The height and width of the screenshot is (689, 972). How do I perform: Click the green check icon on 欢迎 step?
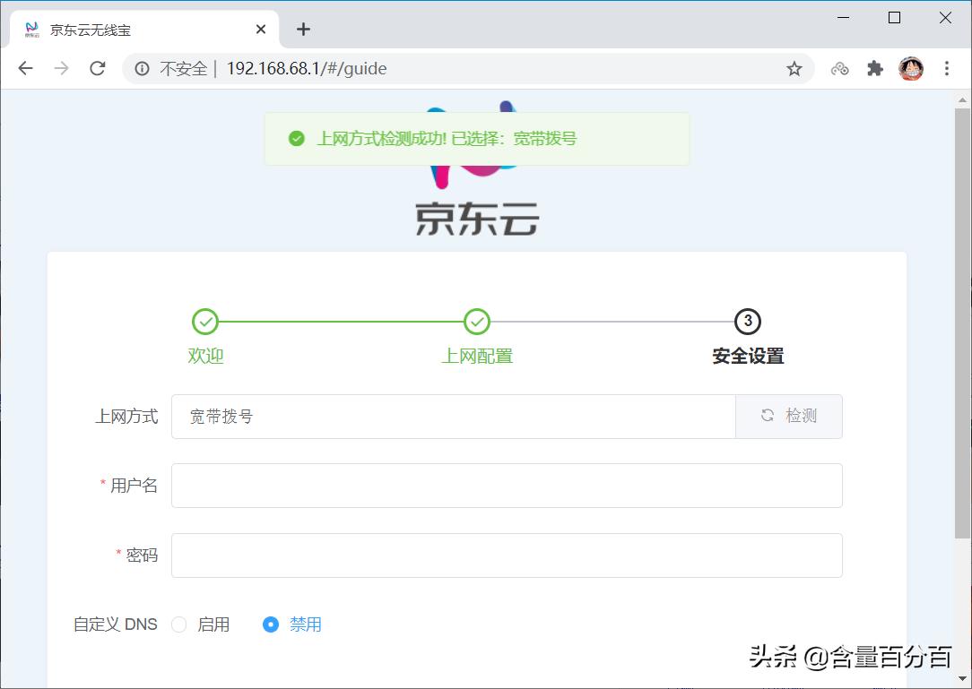[x=206, y=321]
